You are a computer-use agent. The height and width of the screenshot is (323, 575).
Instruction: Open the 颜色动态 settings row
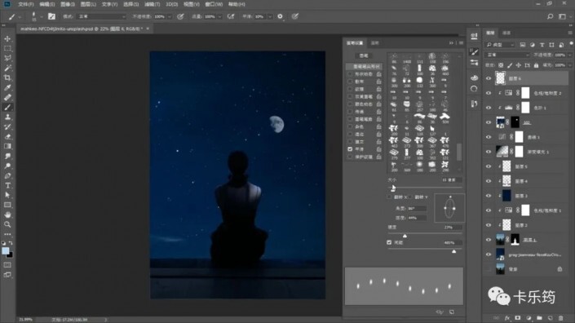pyautogui.click(x=364, y=104)
